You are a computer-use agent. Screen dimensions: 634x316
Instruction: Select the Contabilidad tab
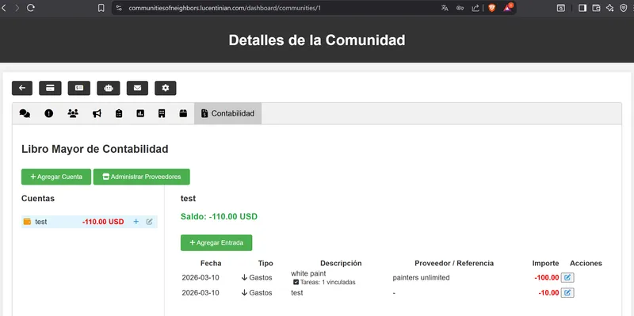(227, 113)
